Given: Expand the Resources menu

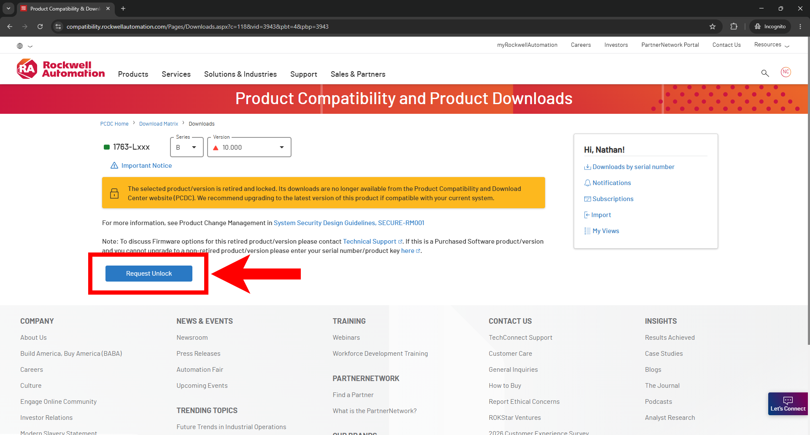Looking at the screenshot, I should pos(772,45).
